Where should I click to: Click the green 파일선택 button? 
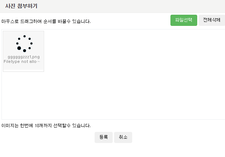[x=183, y=20]
